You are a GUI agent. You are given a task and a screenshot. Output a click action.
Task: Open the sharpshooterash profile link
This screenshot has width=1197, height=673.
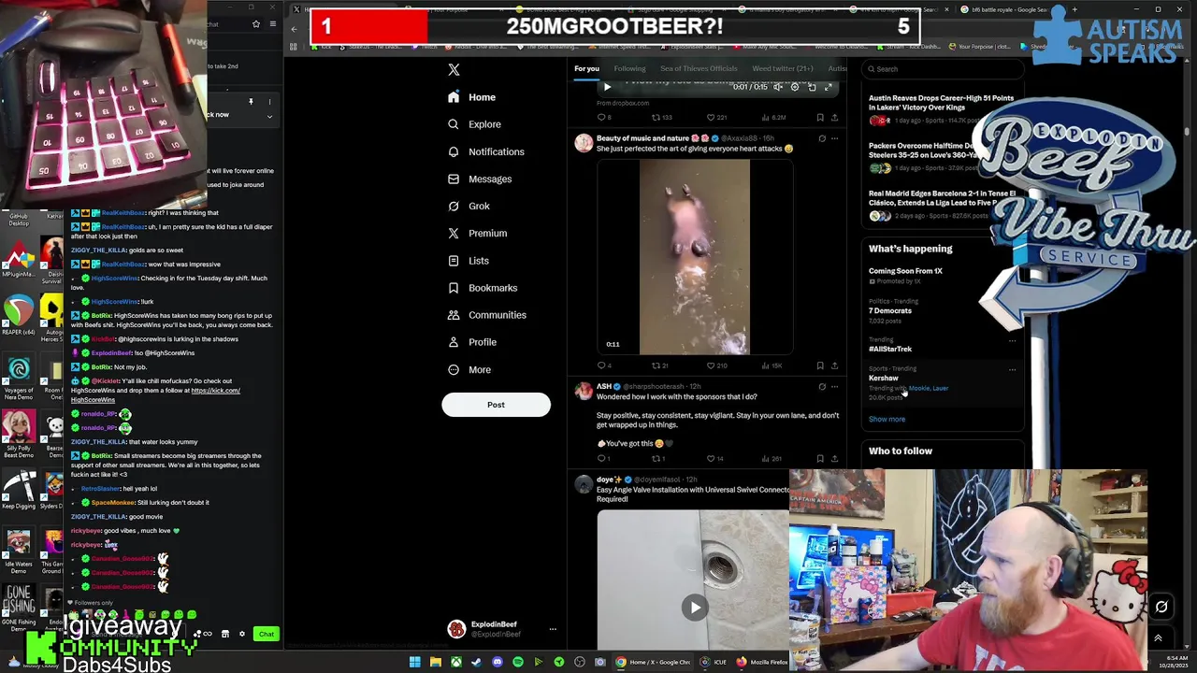click(654, 386)
